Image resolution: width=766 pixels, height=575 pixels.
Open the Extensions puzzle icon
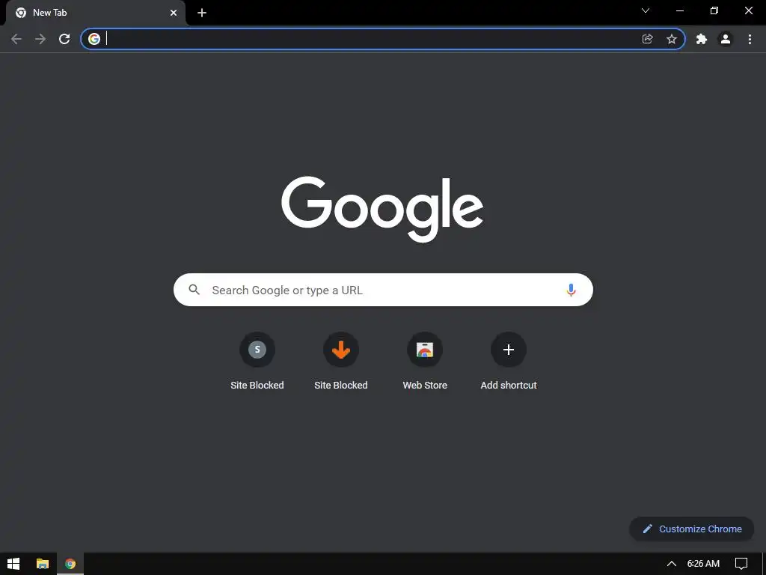(702, 39)
